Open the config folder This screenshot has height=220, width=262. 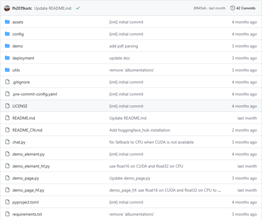click(x=18, y=34)
